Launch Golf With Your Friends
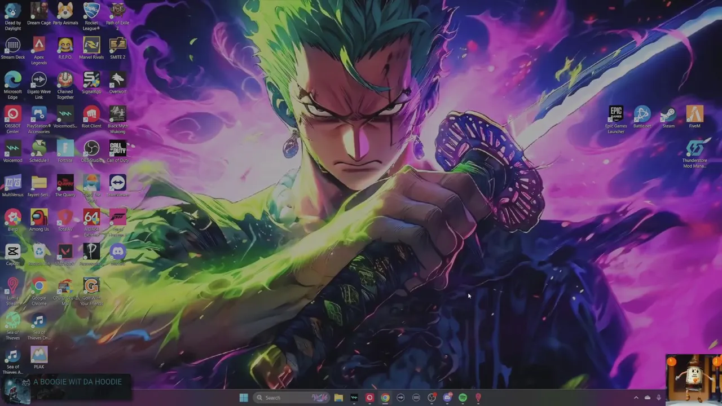Image resolution: width=722 pixels, height=406 pixels. click(x=91, y=286)
